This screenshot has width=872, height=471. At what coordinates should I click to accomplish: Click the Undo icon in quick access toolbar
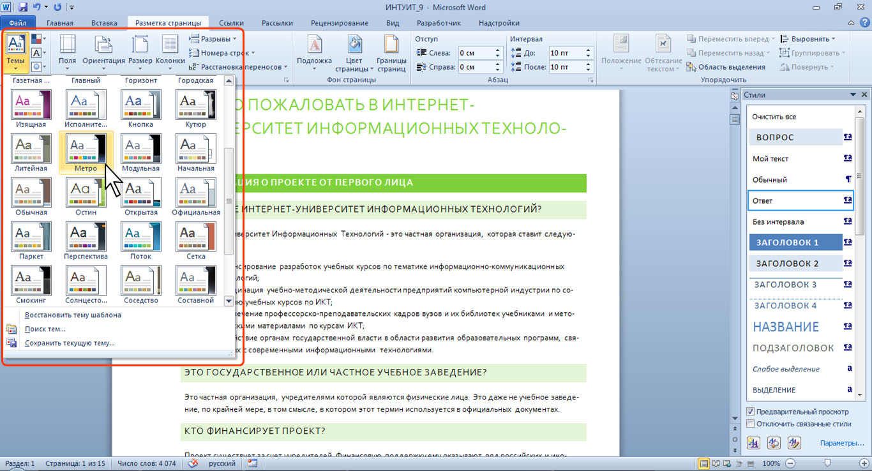point(37,8)
